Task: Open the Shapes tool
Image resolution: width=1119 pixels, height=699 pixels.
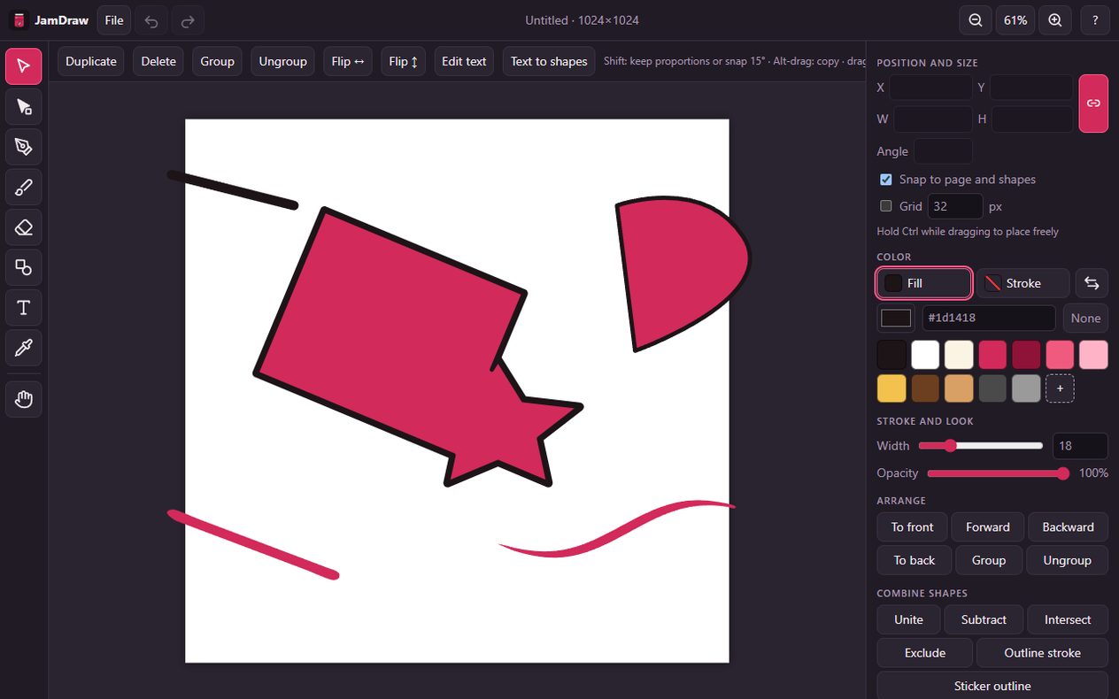Action: pos(24,267)
